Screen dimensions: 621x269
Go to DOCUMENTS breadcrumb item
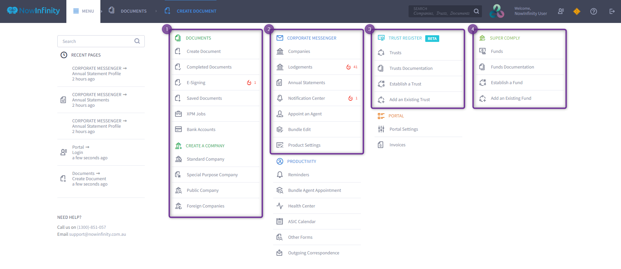click(133, 11)
